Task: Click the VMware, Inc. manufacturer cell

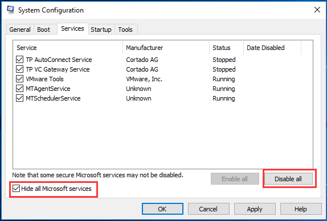Action: pos(144,79)
